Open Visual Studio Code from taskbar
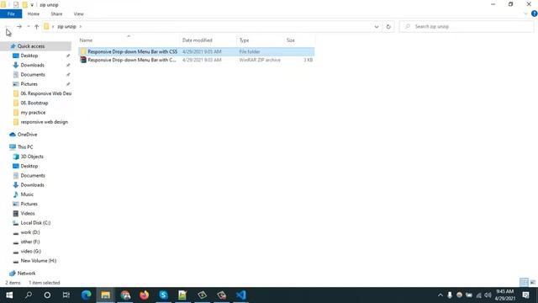The height and width of the screenshot is (303, 538). (241, 295)
